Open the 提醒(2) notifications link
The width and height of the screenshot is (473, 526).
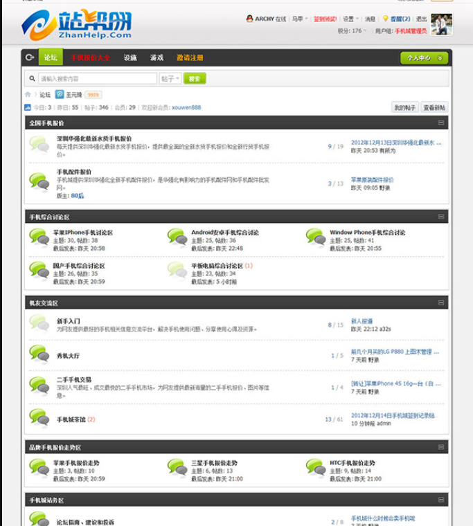[400, 19]
